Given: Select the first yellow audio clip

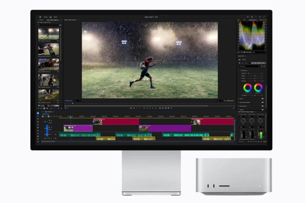Looking at the screenshot, I should click(x=106, y=138).
